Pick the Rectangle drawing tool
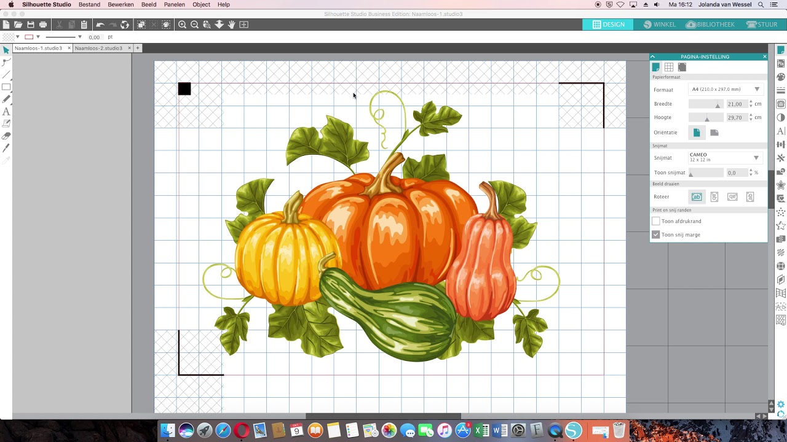 click(x=6, y=87)
